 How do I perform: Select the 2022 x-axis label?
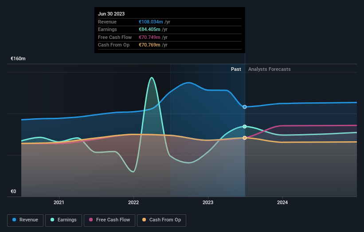[133, 202]
